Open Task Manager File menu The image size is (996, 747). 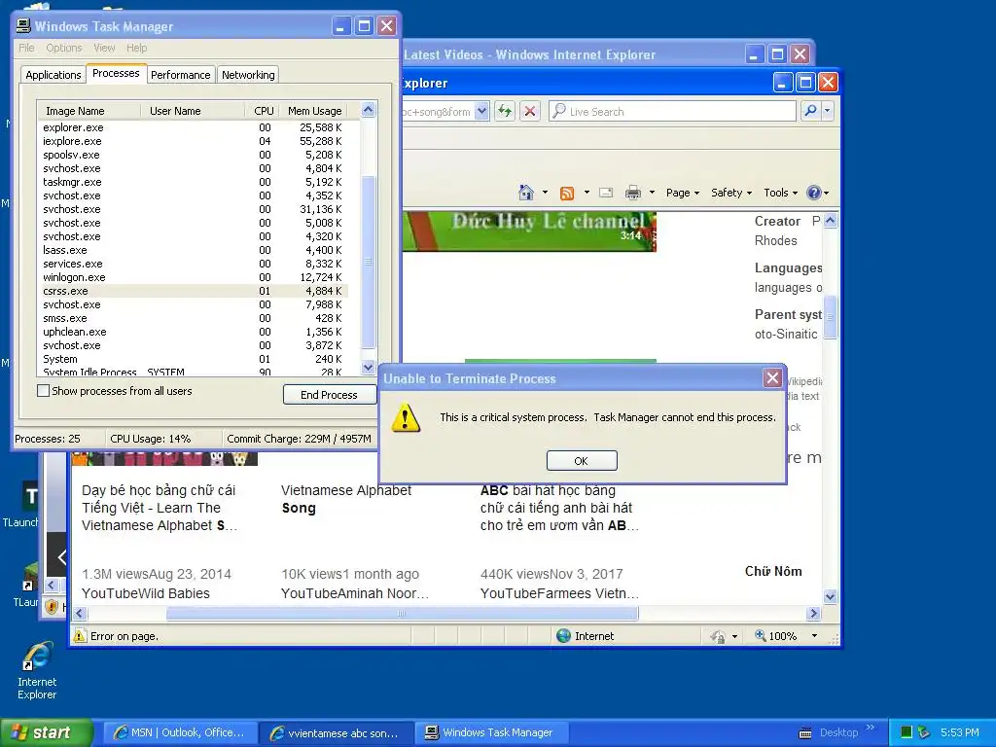[x=26, y=48]
